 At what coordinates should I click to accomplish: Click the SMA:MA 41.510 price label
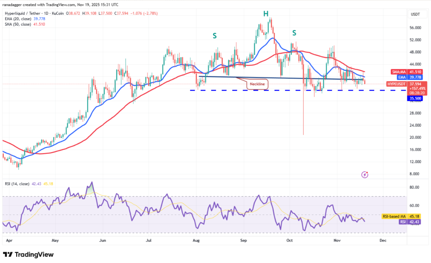coord(397,71)
